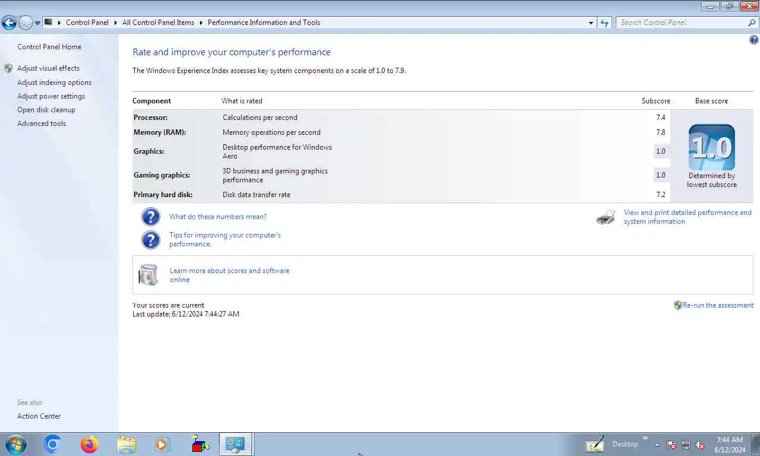Image resolution: width=760 pixels, height=456 pixels.
Task: Click the shield icon beside Adjust visual effects
Action: pyautogui.click(x=8, y=68)
